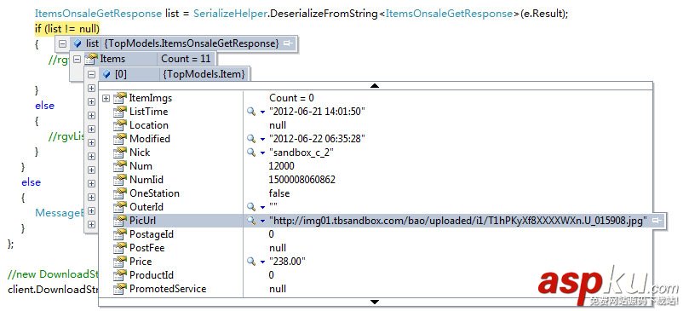Select the "2012-06-22 06:35:28" Modified value
This screenshot has height=311, width=683.
pyautogui.click(x=317, y=139)
